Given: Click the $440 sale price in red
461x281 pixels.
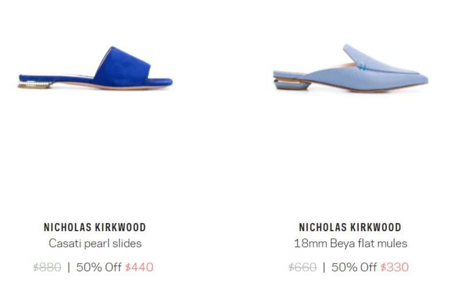Looking at the screenshot, I should [139, 267].
